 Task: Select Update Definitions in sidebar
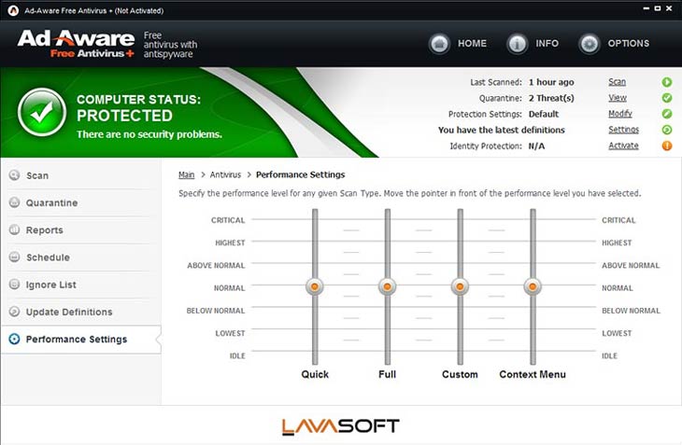click(81, 313)
